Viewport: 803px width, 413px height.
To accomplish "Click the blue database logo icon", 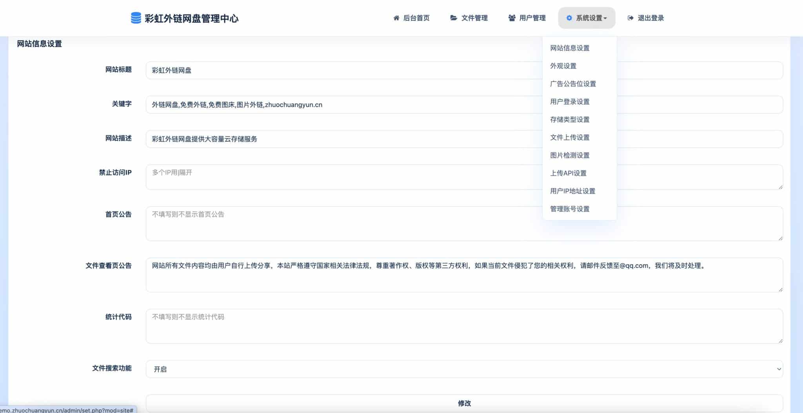I will point(136,18).
